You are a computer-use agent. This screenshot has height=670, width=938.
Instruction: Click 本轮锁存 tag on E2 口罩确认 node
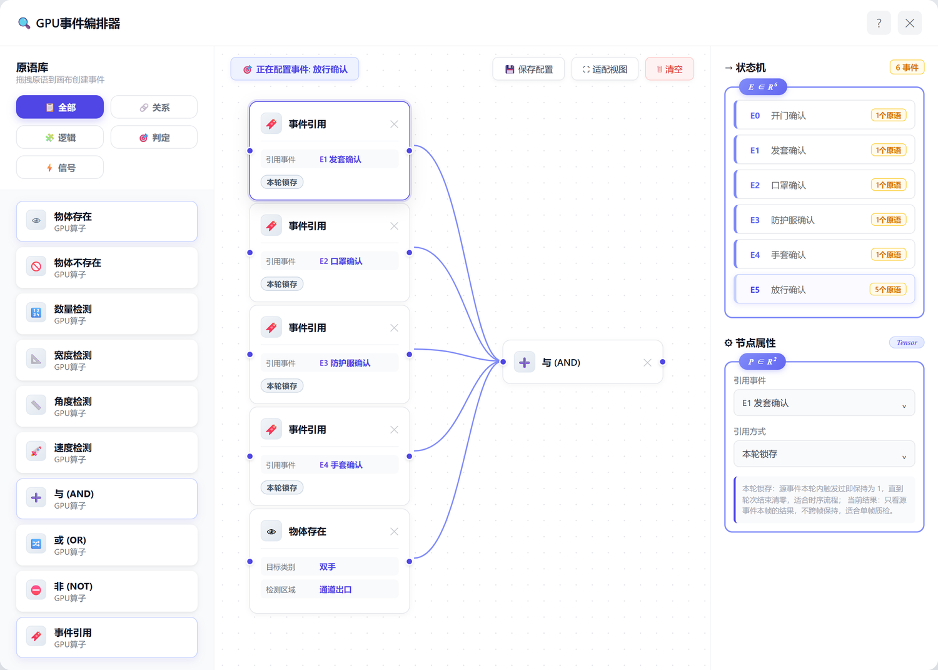coord(282,284)
